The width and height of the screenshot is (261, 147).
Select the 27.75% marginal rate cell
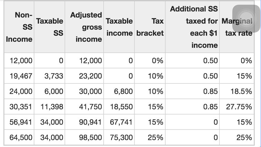coord(237,106)
